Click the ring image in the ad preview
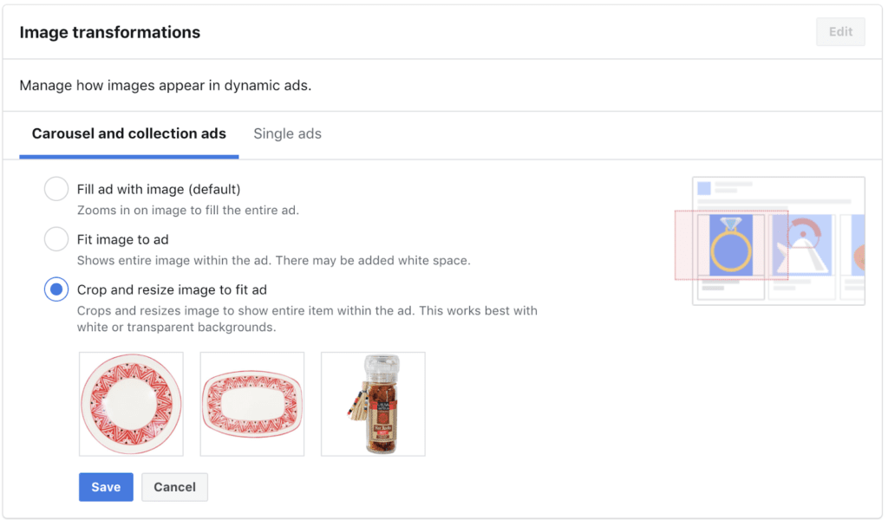This screenshot has width=888, height=520. click(731, 246)
